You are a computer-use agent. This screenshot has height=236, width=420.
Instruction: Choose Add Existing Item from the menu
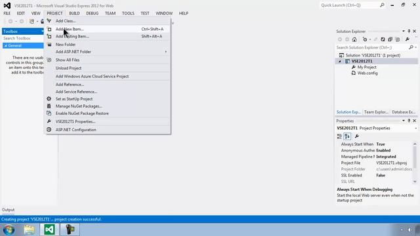tap(108, 36)
